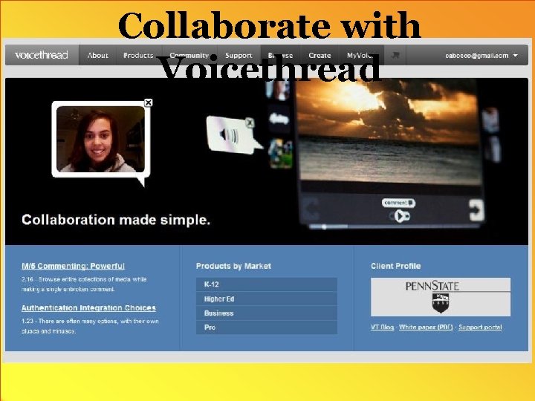535x401 pixels.
Task: Click the sunset ocean slide image
Action: pyautogui.click(x=388, y=132)
